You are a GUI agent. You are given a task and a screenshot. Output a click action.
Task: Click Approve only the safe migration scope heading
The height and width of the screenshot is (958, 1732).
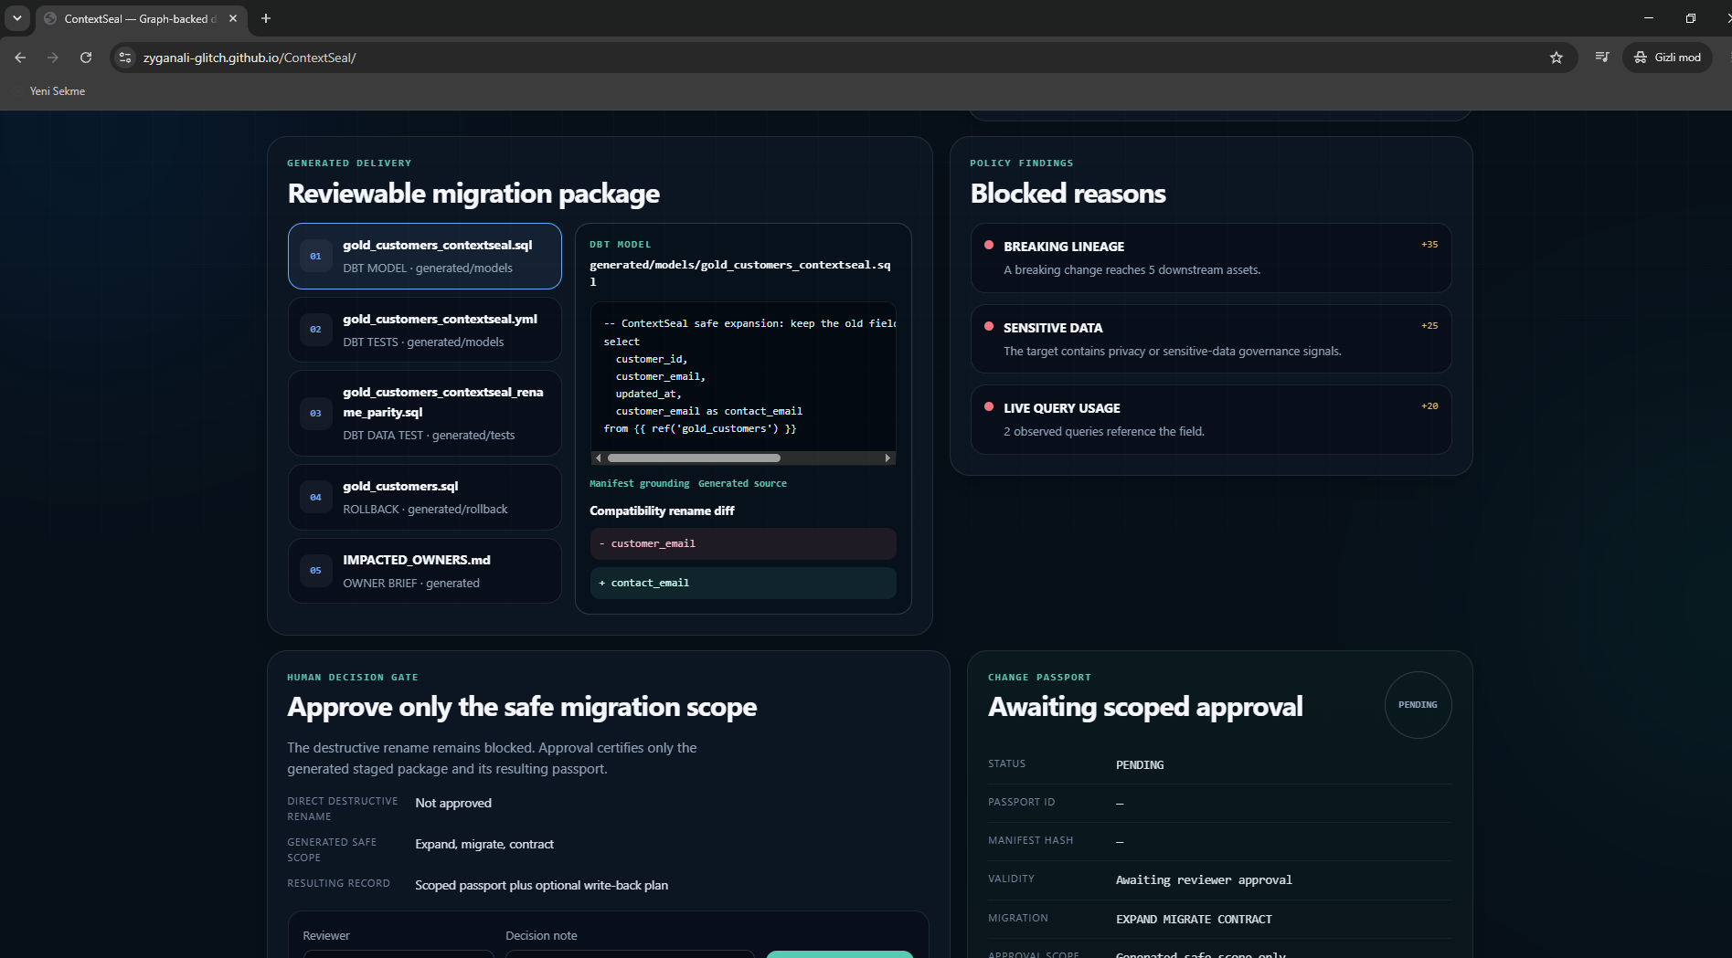coord(522,707)
